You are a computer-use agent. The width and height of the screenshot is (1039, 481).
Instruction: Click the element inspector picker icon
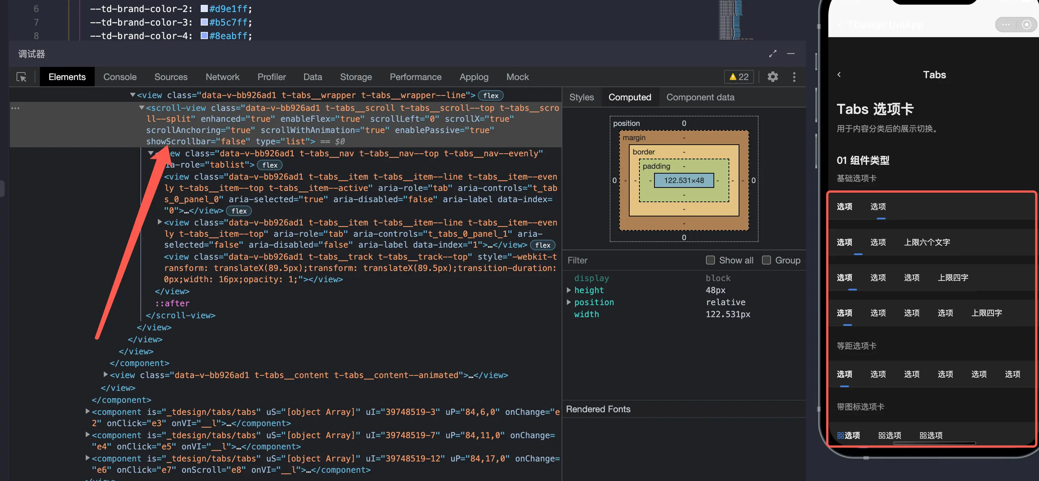(21, 77)
